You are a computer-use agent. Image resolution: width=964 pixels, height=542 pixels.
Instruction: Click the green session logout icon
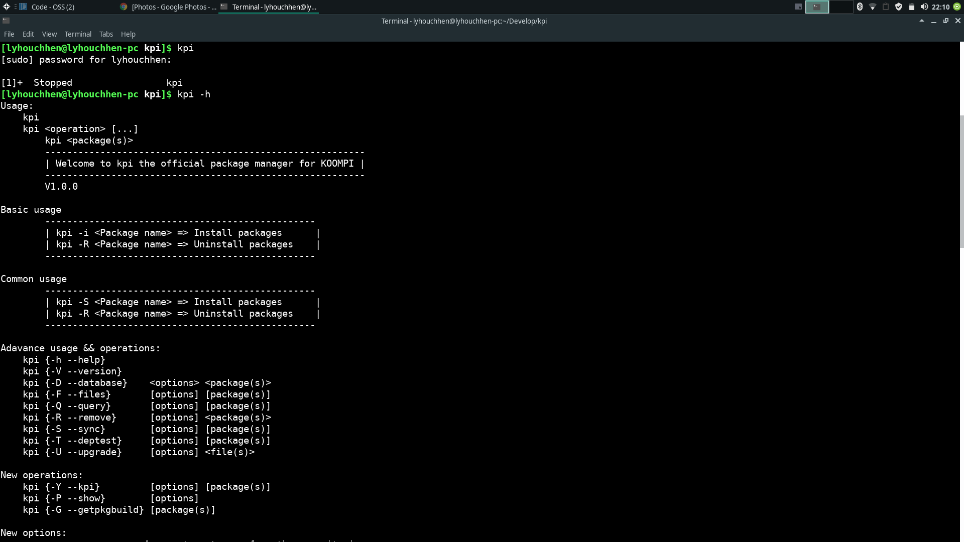[x=957, y=7]
